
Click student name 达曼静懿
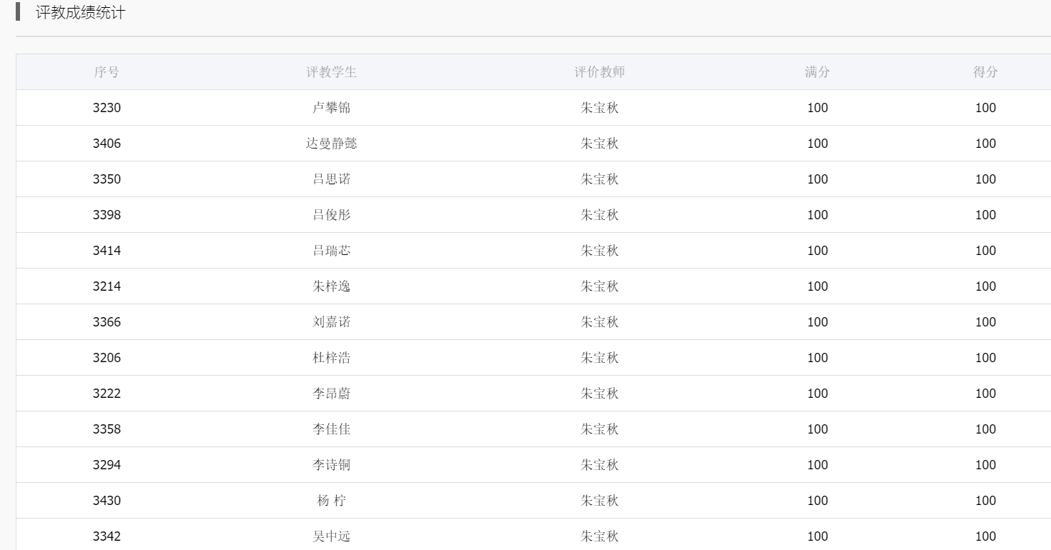[x=331, y=144]
